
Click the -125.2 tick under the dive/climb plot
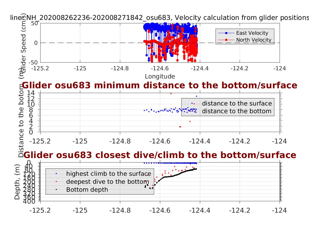click(40, 211)
